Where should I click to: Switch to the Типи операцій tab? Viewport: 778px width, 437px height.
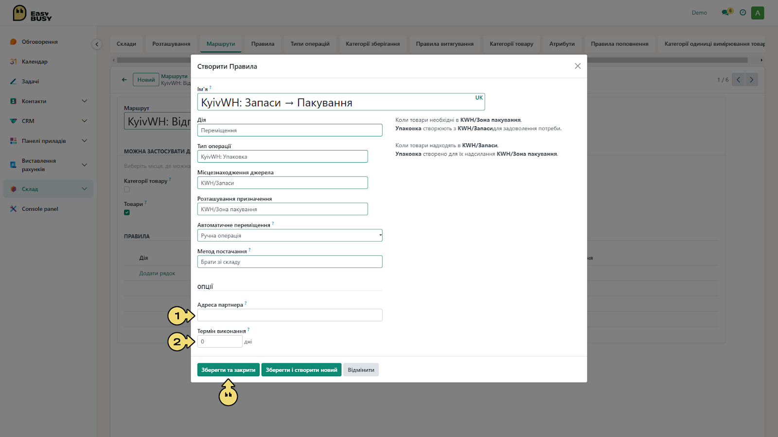310,44
